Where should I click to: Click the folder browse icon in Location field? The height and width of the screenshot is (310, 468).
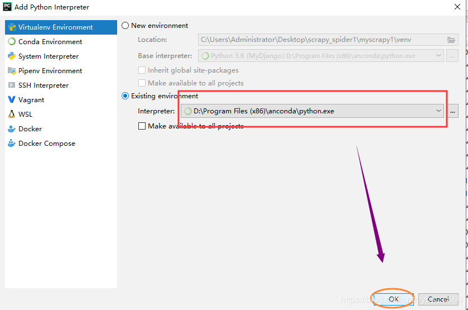[x=451, y=40]
